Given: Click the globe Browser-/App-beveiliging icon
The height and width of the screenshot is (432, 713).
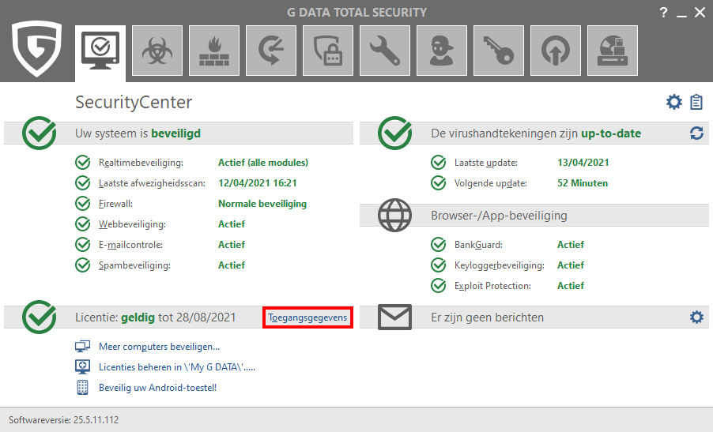Looking at the screenshot, I should 394,215.
